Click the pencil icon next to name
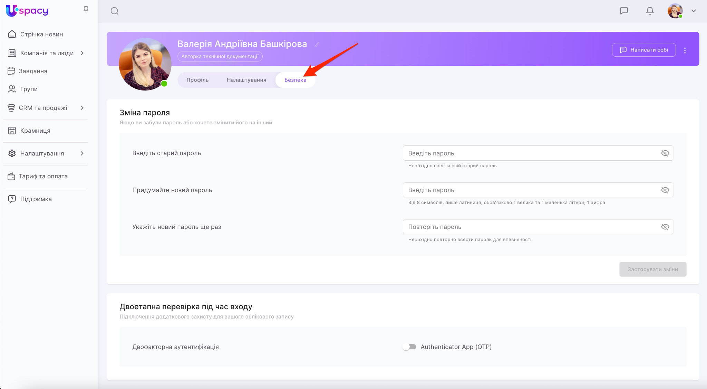This screenshot has width=707, height=389. click(x=317, y=45)
